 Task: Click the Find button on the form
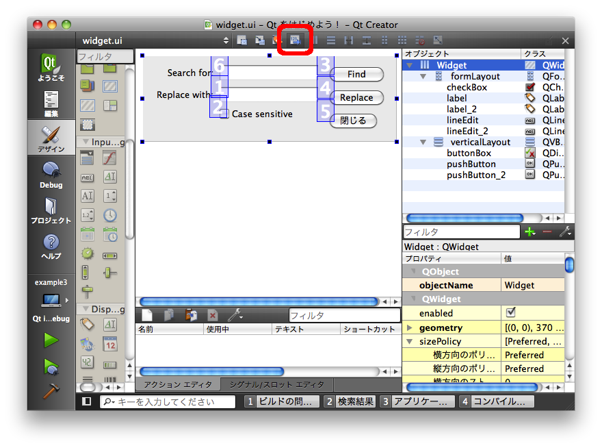tap(356, 75)
